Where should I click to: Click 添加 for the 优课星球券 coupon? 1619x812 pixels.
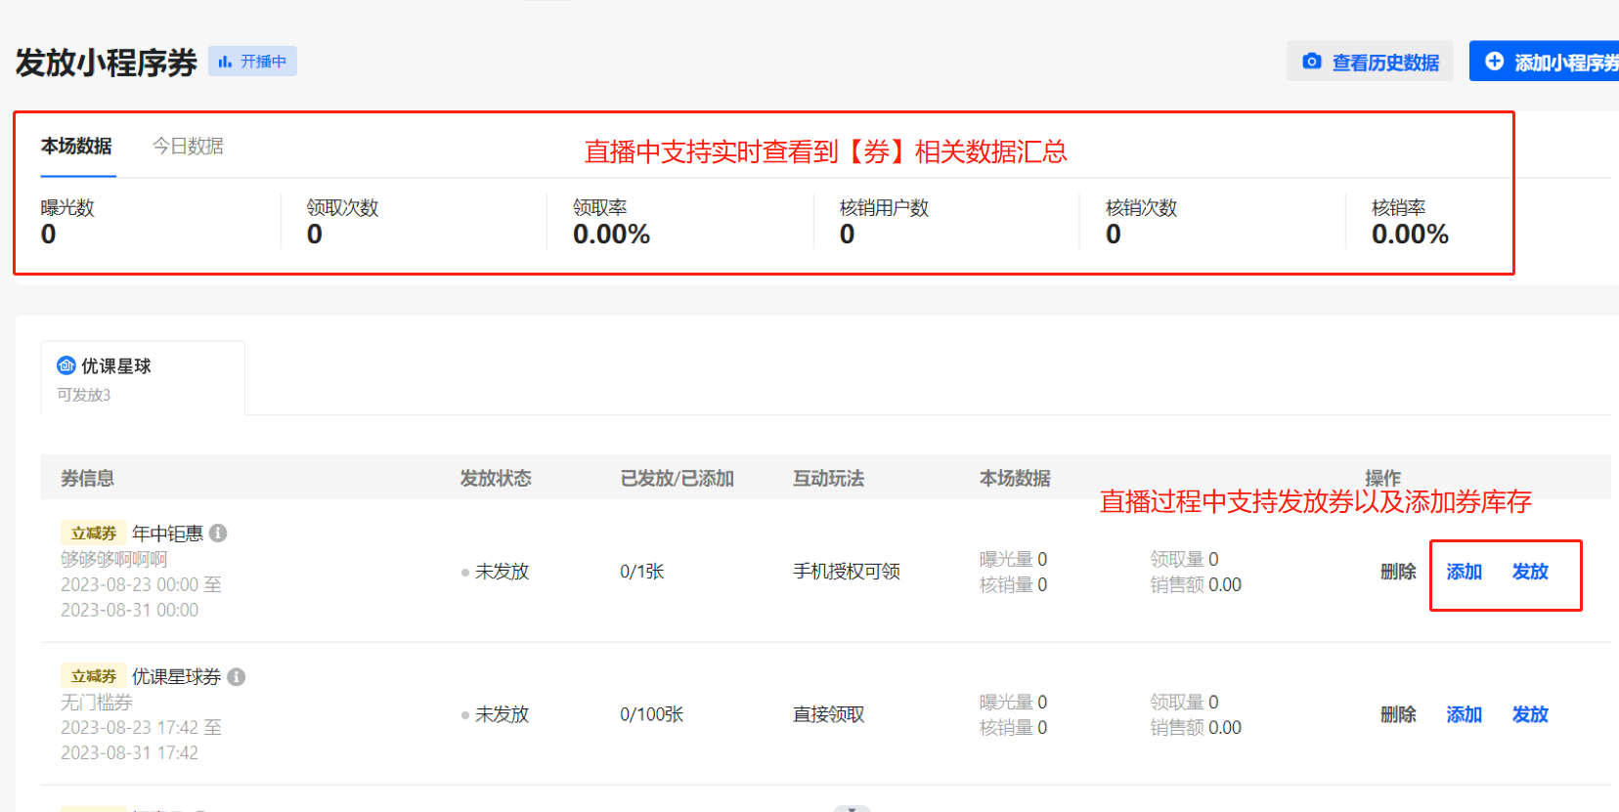[x=1465, y=714]
